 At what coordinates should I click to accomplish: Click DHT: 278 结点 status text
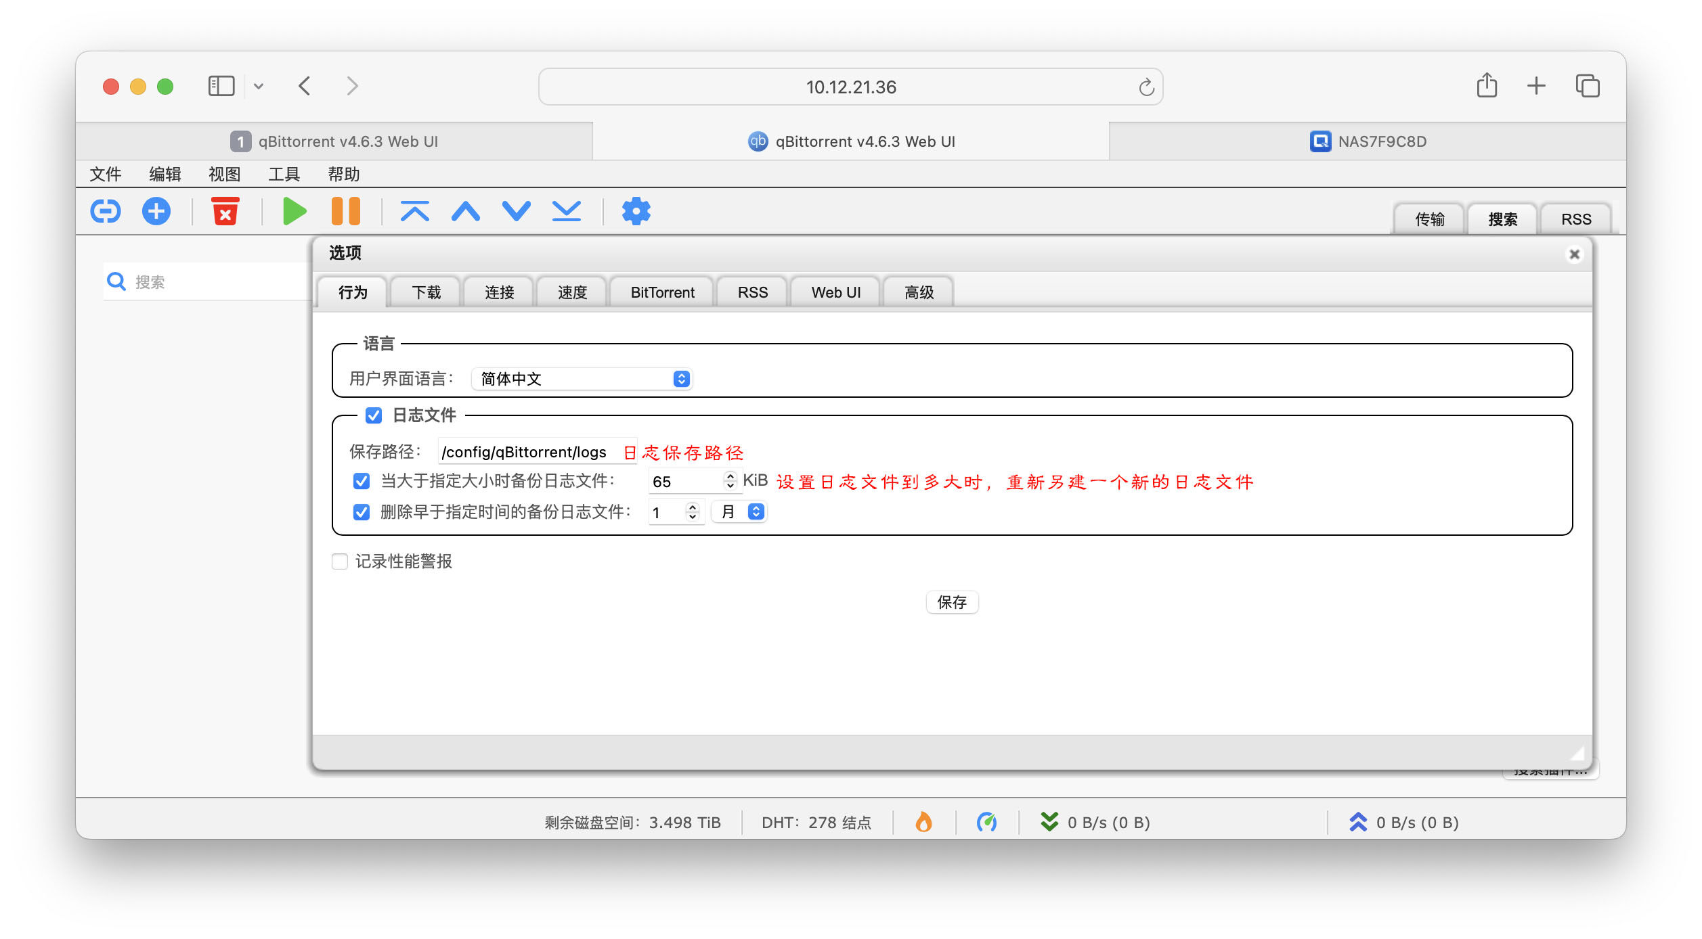click(x=816, y=823)
